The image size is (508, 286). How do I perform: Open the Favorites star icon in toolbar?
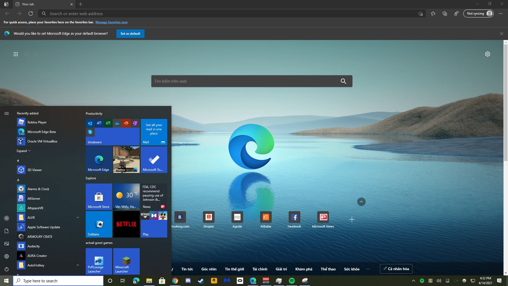coord(433,14)
